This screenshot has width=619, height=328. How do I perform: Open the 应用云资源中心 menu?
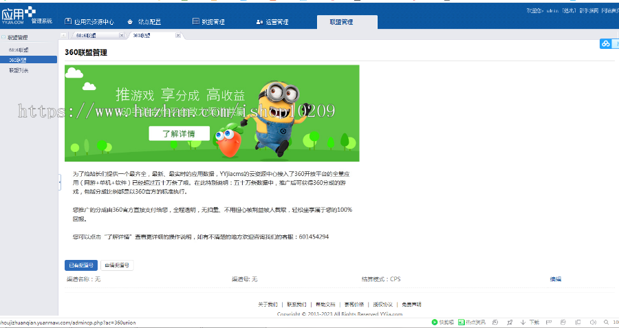click(x=89, y=22)
